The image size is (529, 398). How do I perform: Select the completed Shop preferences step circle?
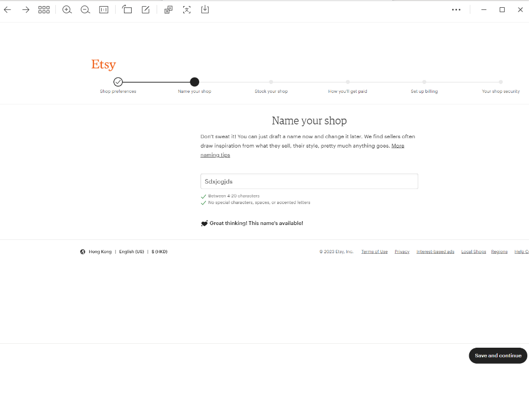[118, 81]
